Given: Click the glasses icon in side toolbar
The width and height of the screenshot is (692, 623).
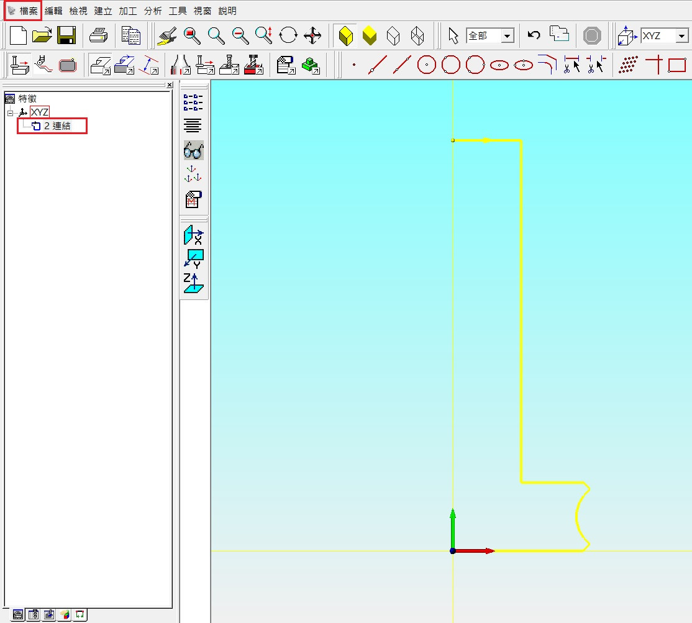Looking at the screenshot, I should coord(194,151).
